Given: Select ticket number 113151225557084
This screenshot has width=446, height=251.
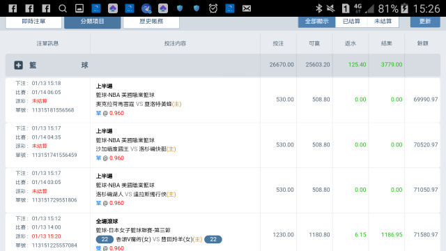Looking at the screenshot, I should tap(54, 245).
